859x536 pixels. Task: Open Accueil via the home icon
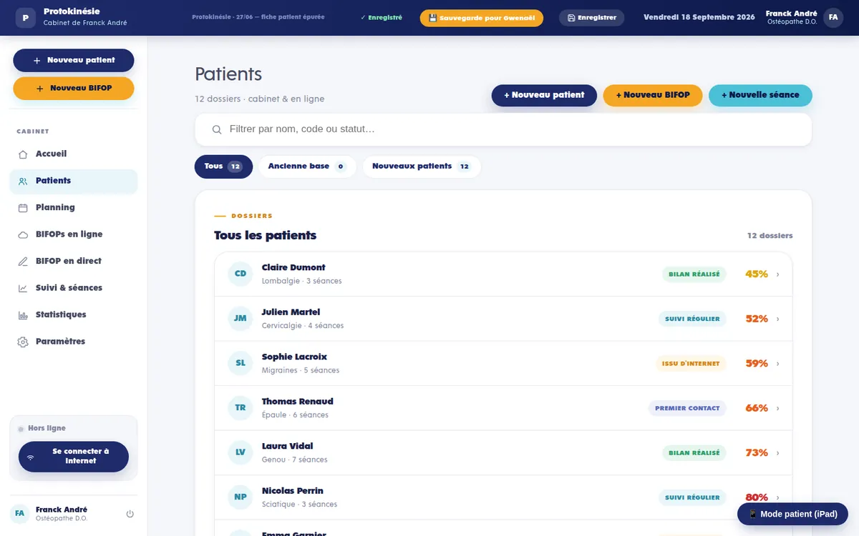coord(23,154)
